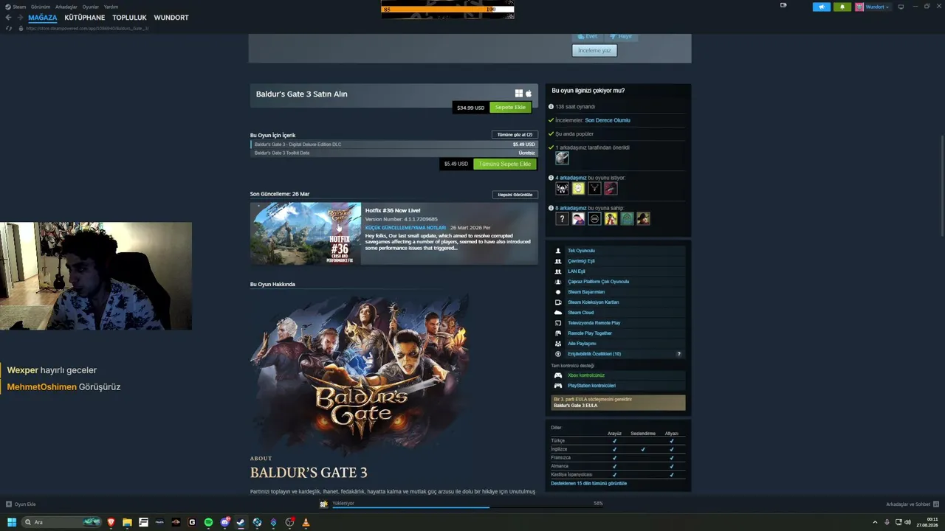
Task: Open Spotify from the taskbar
Action: (x=208, y=522)
